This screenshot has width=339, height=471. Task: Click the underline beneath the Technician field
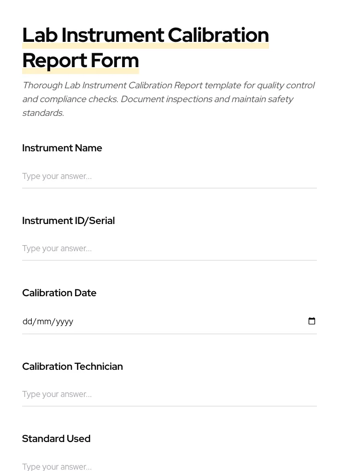[169, 406]
